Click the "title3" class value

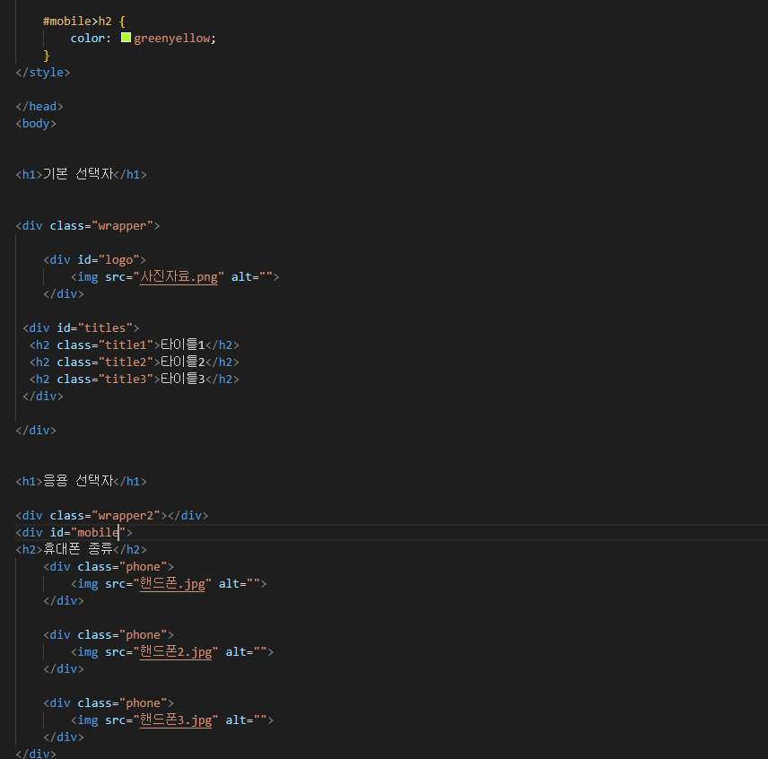point(126,379)
